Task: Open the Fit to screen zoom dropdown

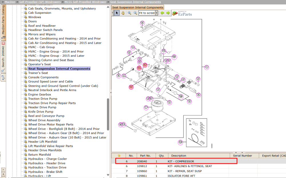Action: (x=156, y=13)
